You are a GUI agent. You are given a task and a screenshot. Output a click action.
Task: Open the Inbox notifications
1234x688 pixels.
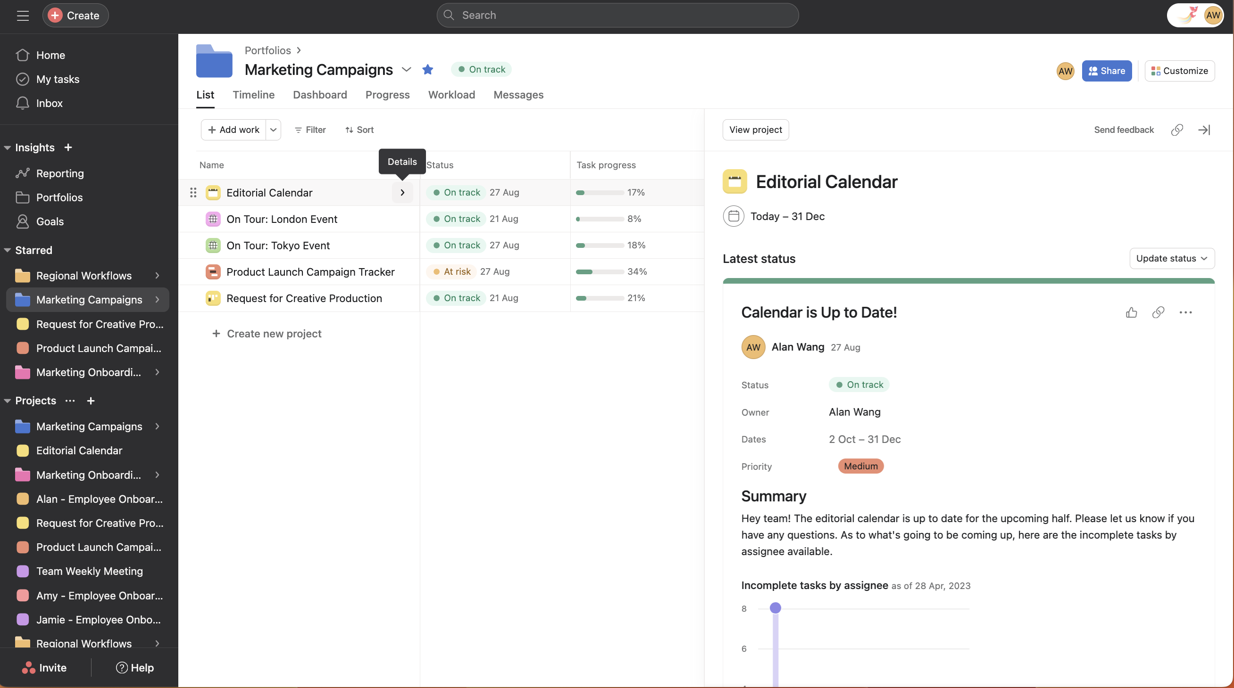tap(50, 103)
